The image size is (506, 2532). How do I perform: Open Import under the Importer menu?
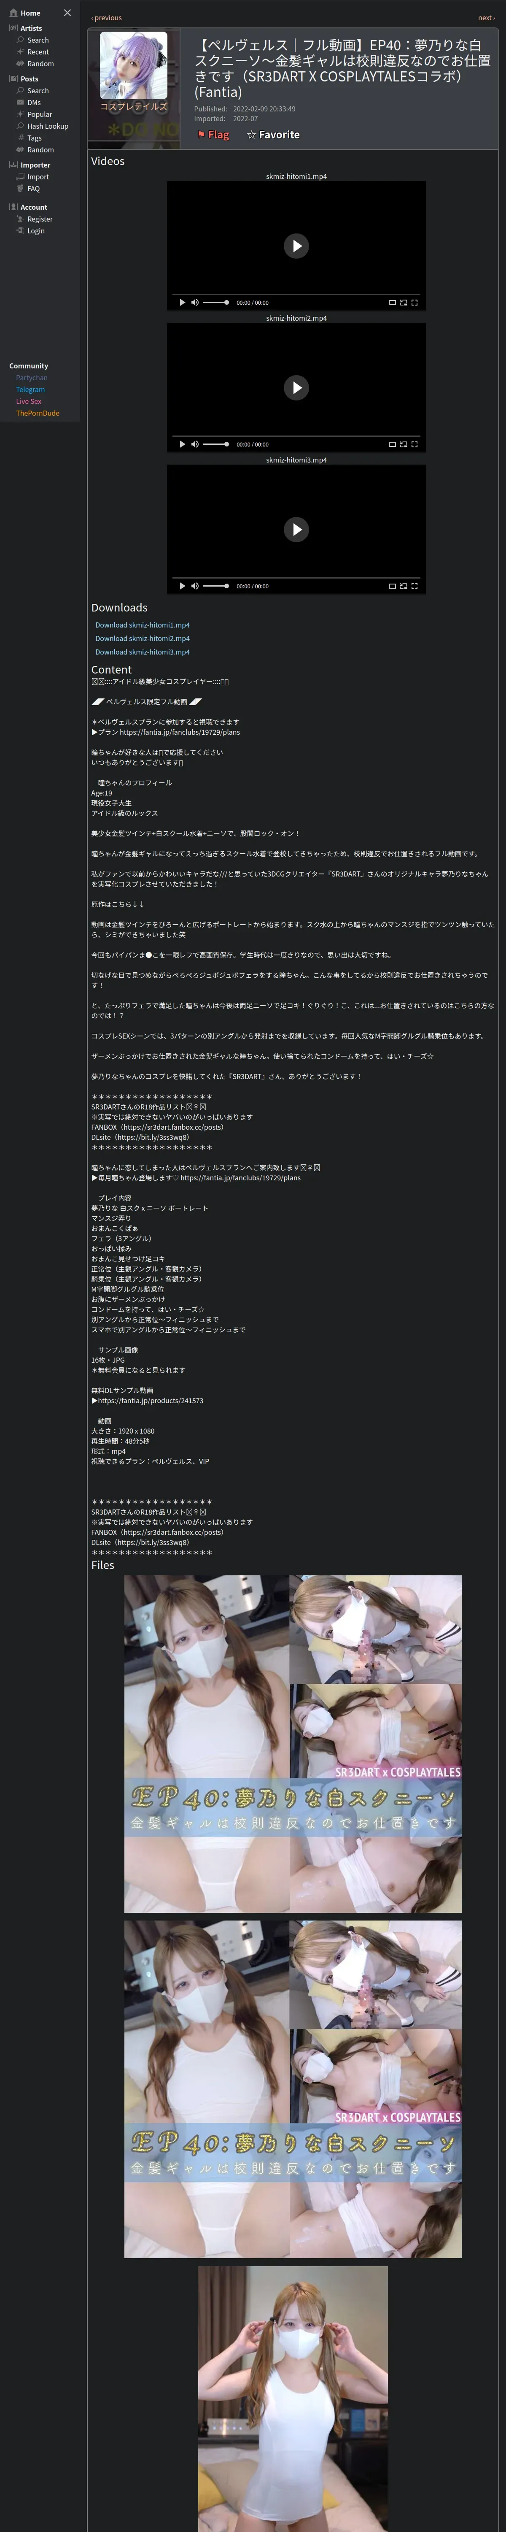tap(38, 177)
